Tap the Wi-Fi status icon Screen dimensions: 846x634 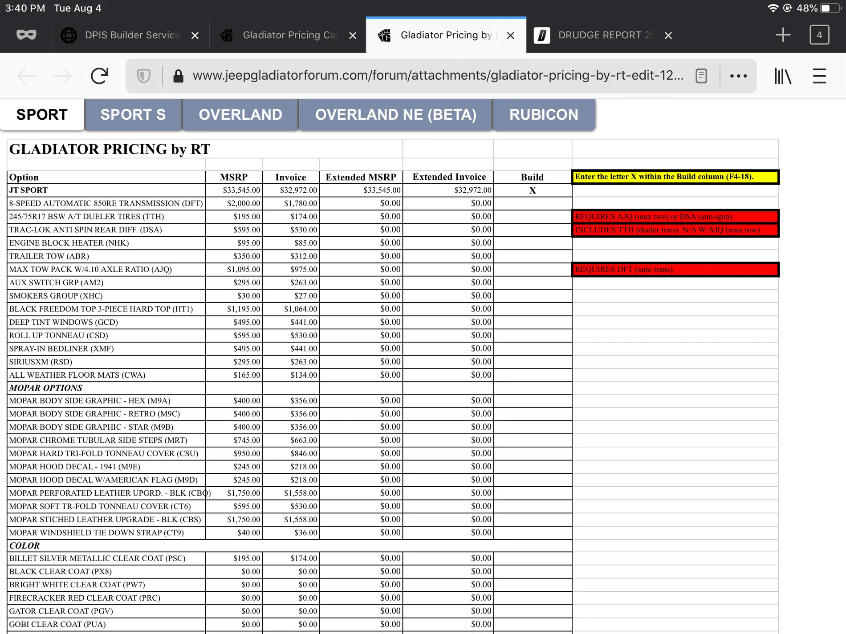(773, 8)
